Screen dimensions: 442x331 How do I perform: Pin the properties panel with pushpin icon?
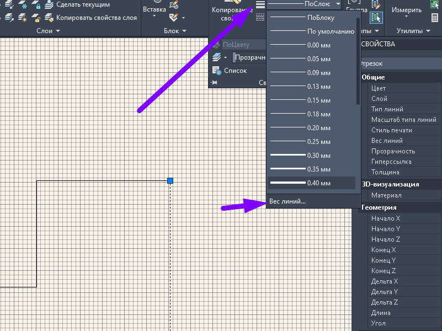pos(214,83)
